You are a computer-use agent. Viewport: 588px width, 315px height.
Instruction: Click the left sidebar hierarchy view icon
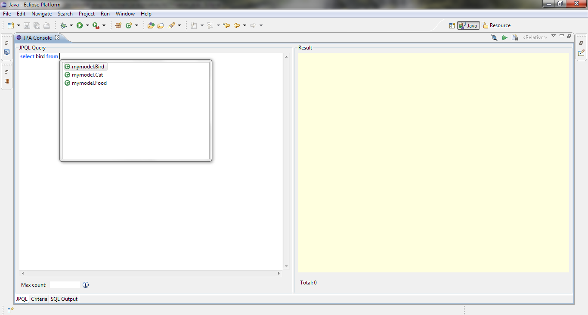(6, 81)
